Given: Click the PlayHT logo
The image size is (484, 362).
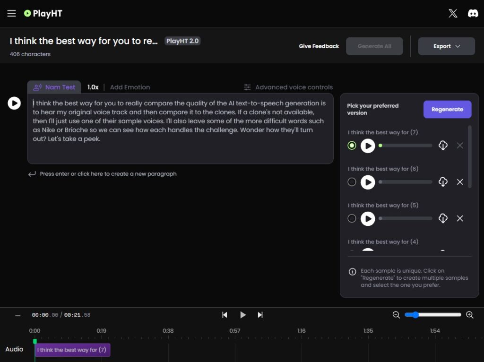Looking at the screenshot, I should (x=43, y=13).
